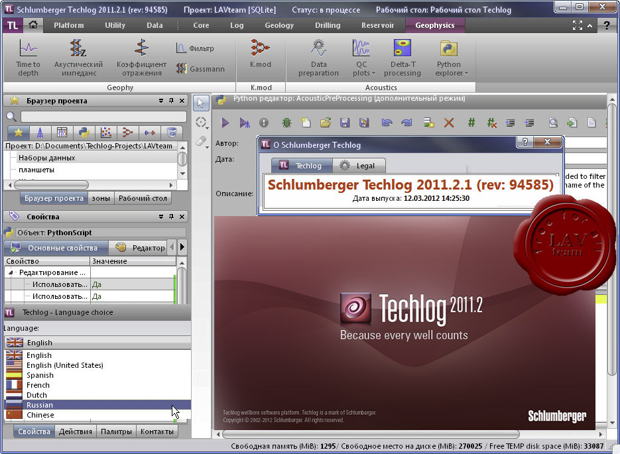This screenshot has height=454, width=620.
Task: Open the Коэффициент отражения tool
Action: click(x=141, y=58)
